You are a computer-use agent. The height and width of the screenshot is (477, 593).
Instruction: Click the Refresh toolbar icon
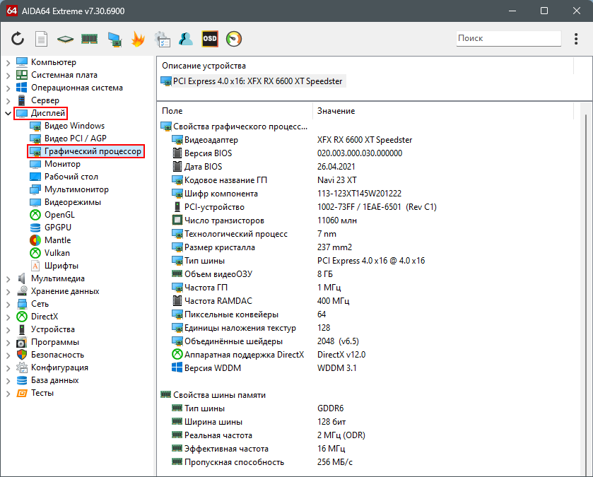coord(18,39)
